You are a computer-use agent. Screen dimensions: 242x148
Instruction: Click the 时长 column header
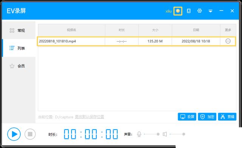click(x=122, y=30)
